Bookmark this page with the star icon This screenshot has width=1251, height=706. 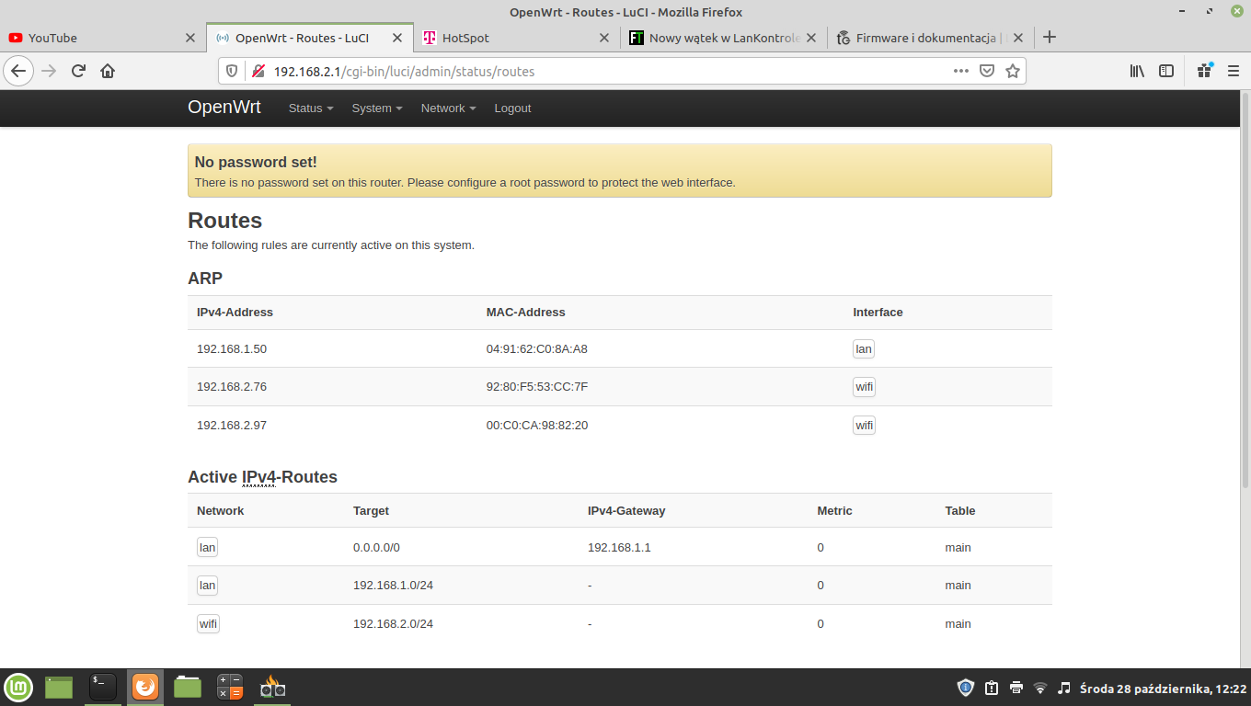click(1013, 71)
